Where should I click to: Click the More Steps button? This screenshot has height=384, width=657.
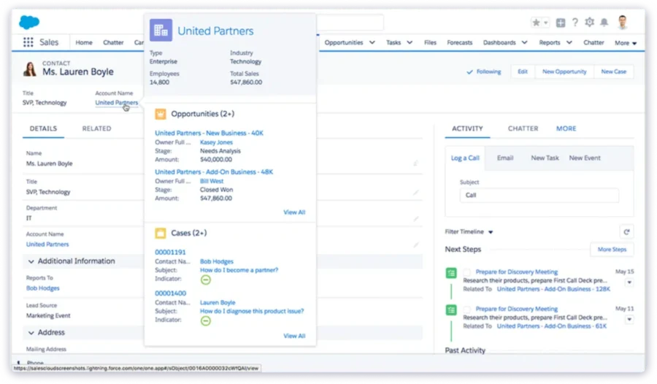(612, 250)
